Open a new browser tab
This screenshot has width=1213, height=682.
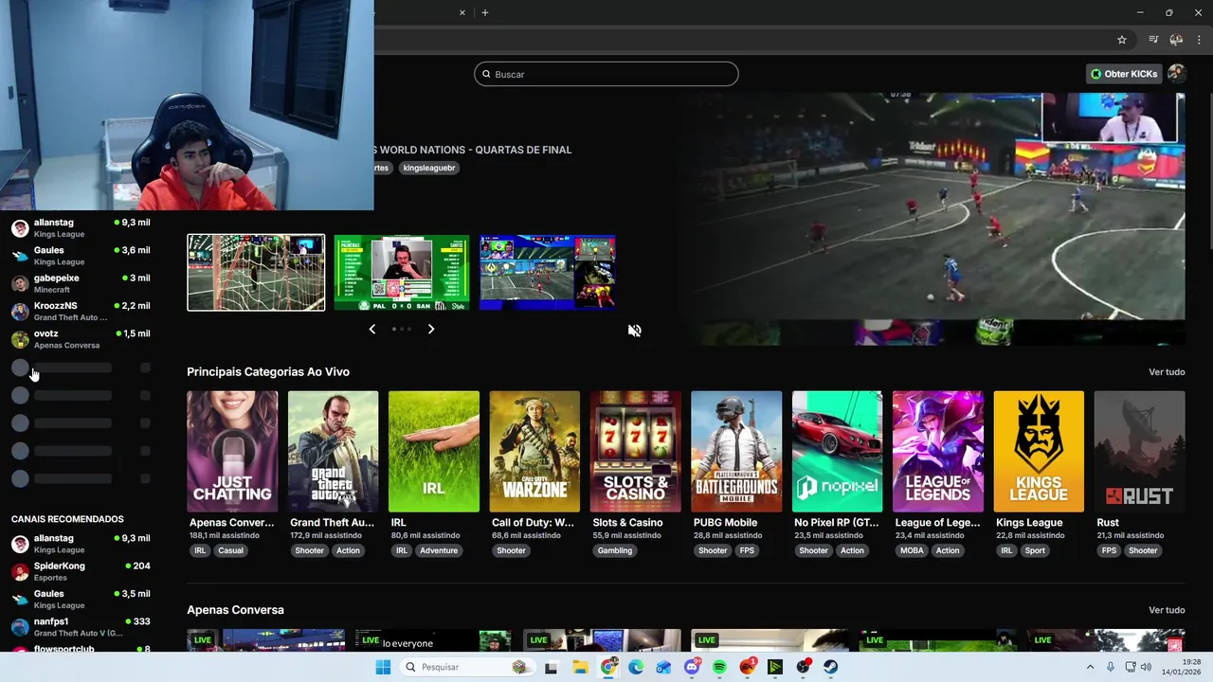tap(485, 12)
